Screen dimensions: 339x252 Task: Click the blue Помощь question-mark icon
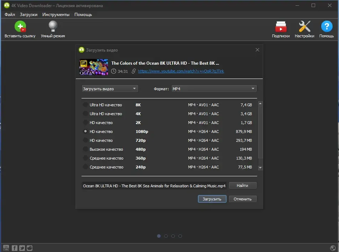[327, 27]
